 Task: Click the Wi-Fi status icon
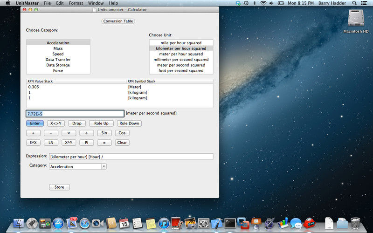[x=263, y=3]
